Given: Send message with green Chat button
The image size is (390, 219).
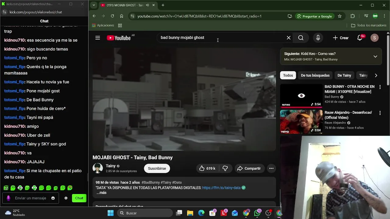Looking at the screenshot, I should click(x=79, y=198).
